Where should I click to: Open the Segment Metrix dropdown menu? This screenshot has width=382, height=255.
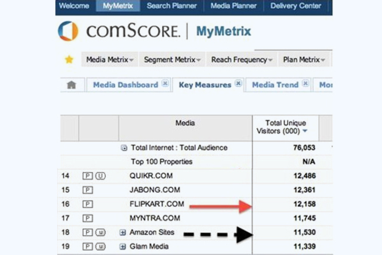(172, 60)
